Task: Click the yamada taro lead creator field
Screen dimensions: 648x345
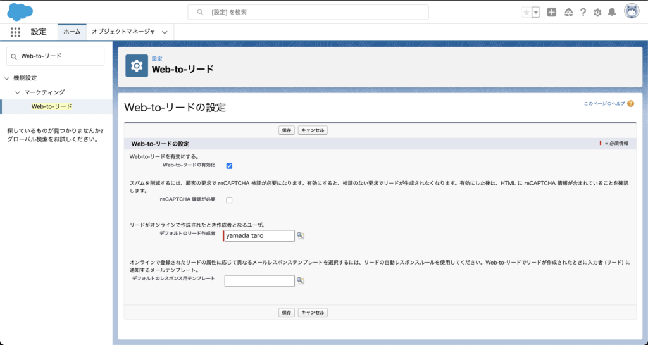Action: [259, 236]
